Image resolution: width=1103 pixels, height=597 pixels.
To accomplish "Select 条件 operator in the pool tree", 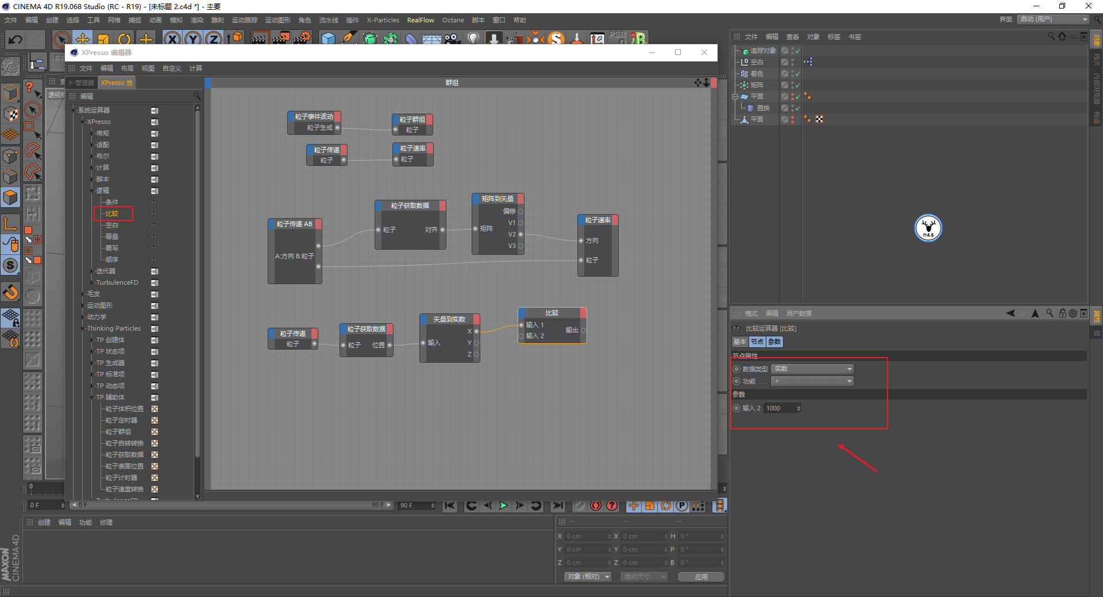I will [112, 202].
